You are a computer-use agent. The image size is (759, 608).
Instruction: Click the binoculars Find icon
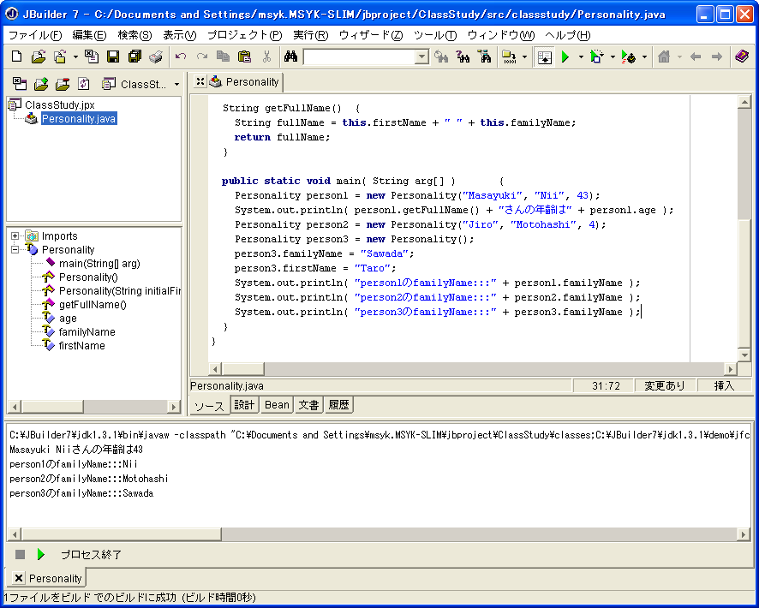click(x=290, y=57)
